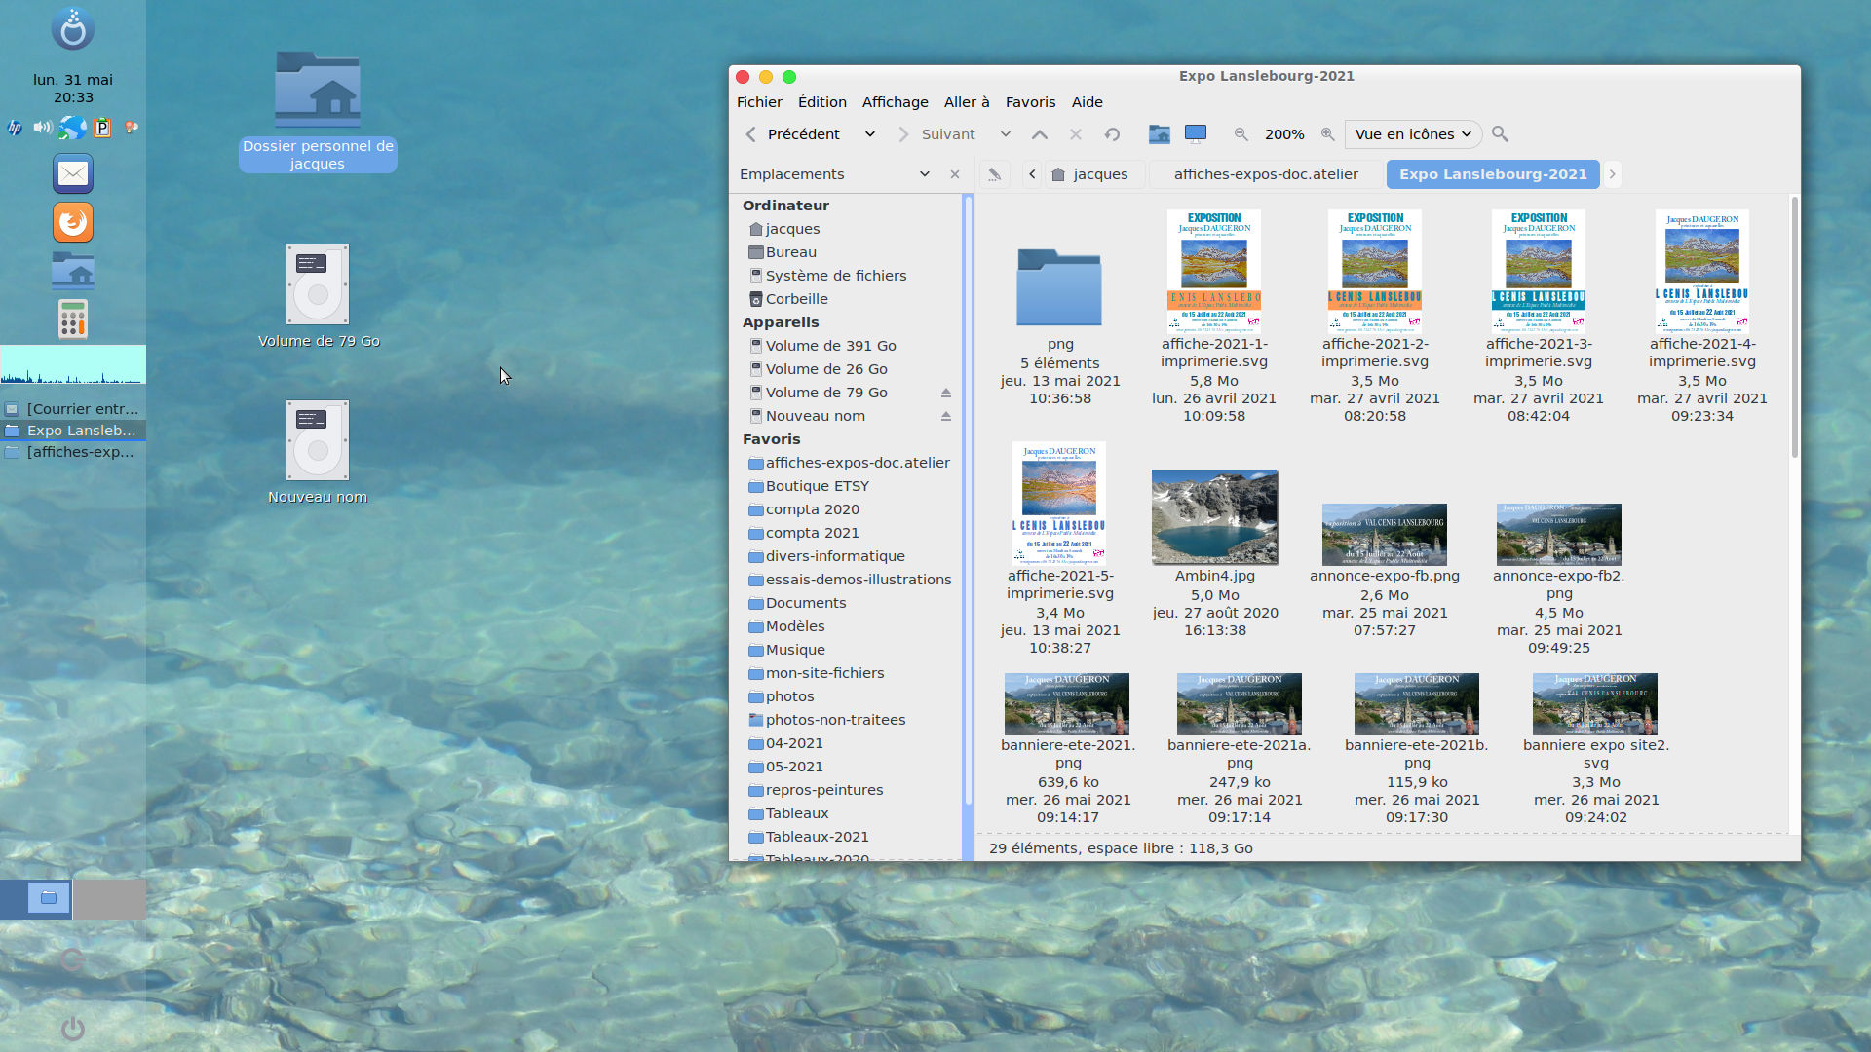Open Précédent history dropdown arrow
This screenshot has width=1871, height=1052.
pos(870,134)
